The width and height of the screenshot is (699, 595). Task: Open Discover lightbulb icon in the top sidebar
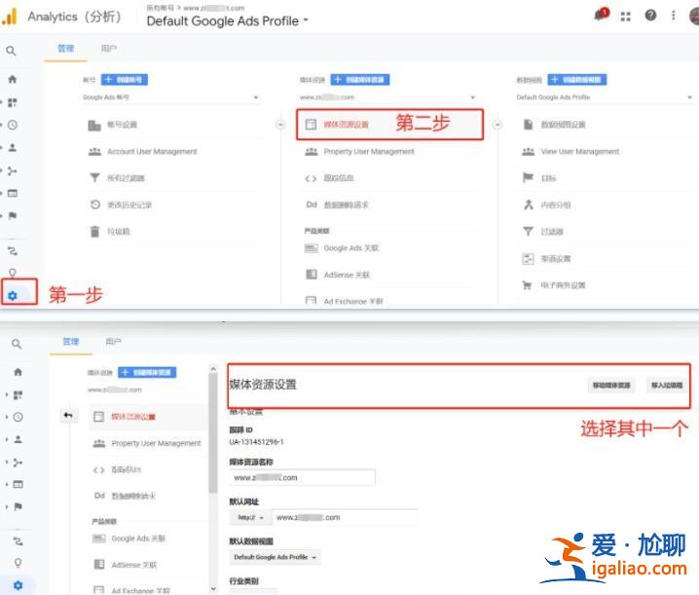[13, 272]
